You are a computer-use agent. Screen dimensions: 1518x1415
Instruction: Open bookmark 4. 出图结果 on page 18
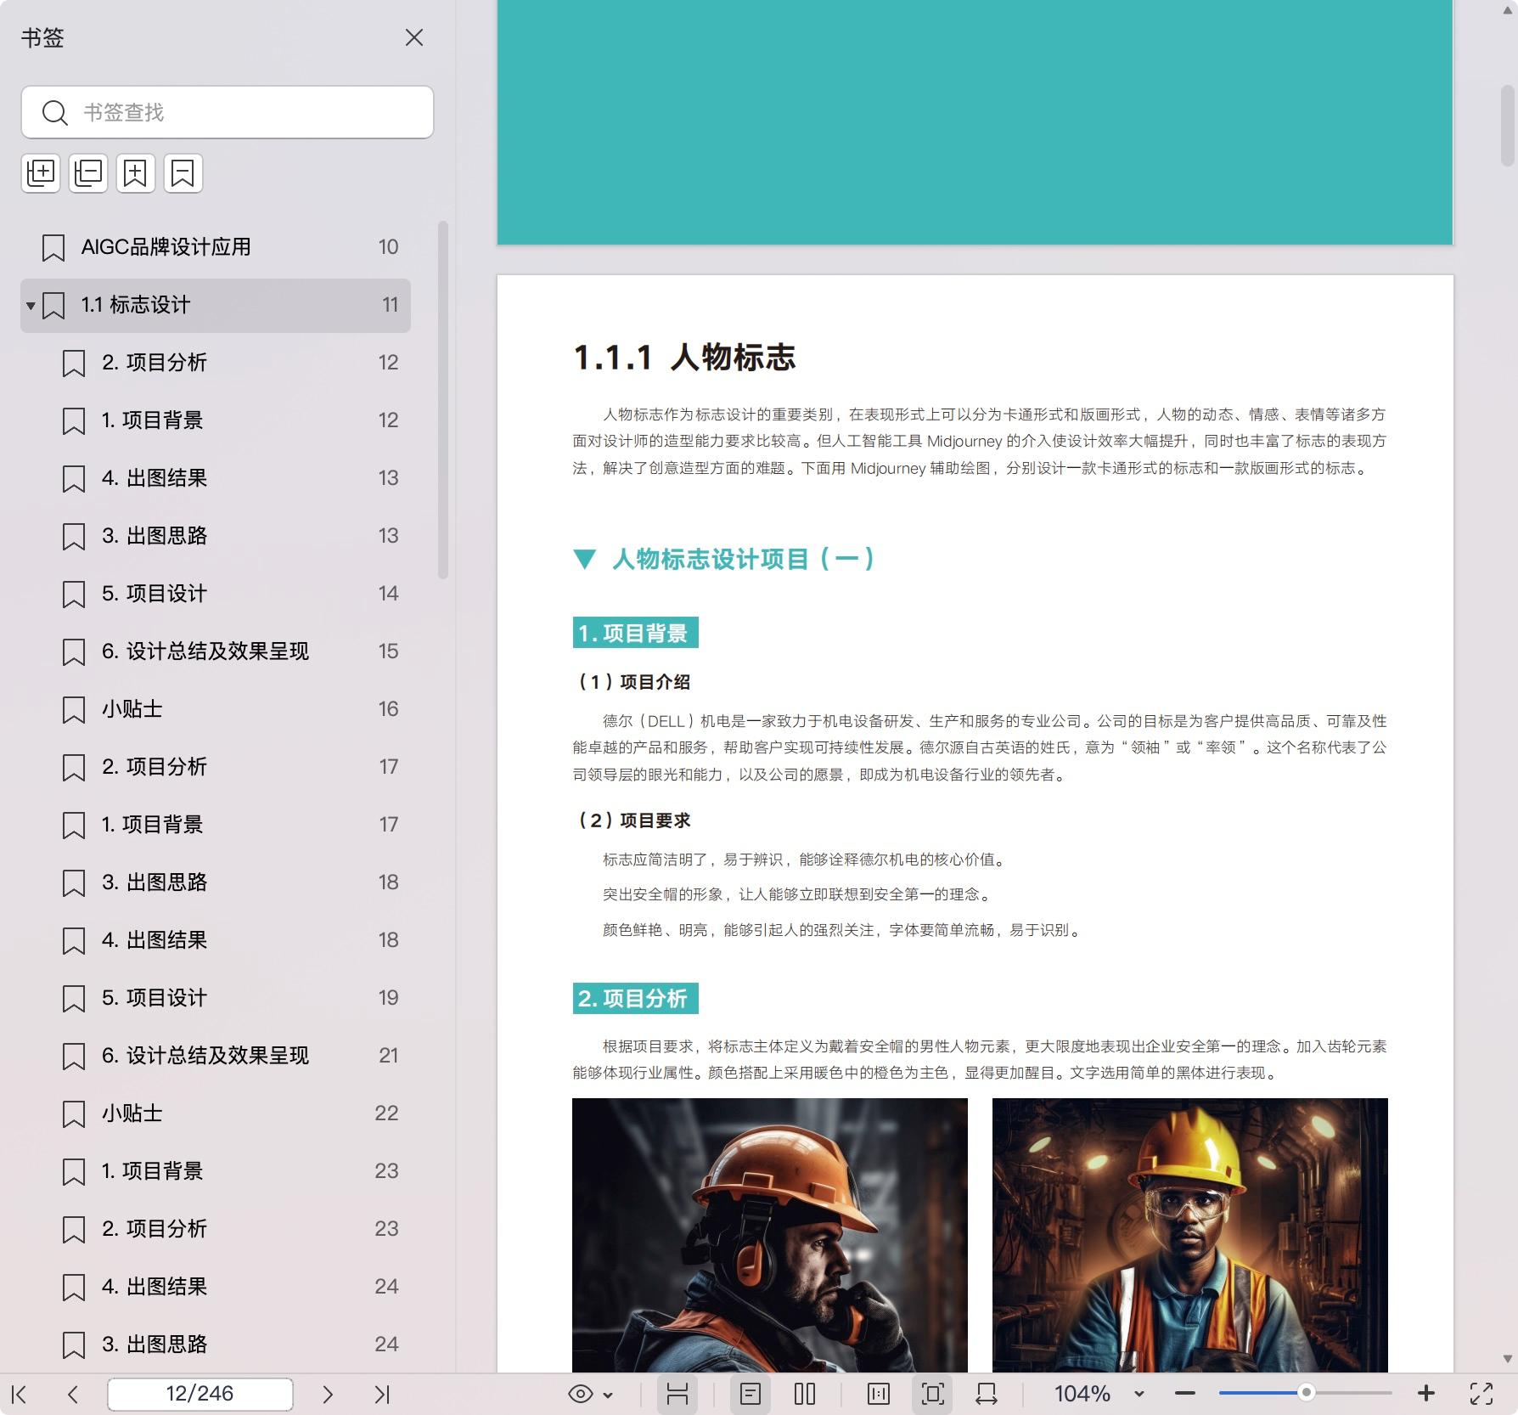click(x=216, y=940)
